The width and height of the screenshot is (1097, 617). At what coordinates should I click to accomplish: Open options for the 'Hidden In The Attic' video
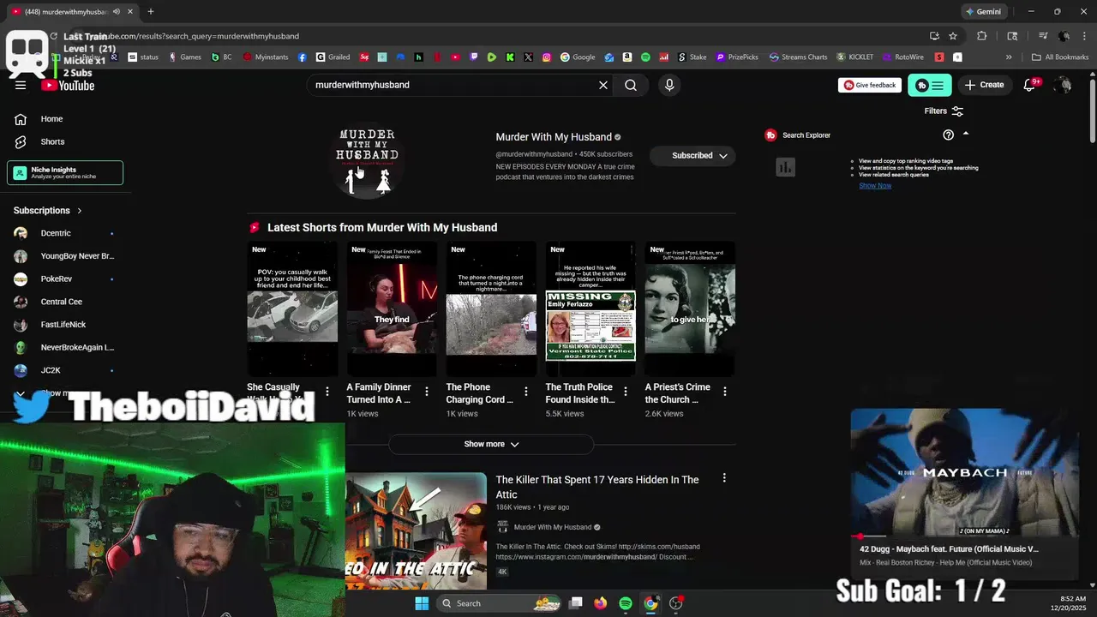pyautogui.click(x=724, y=478)
